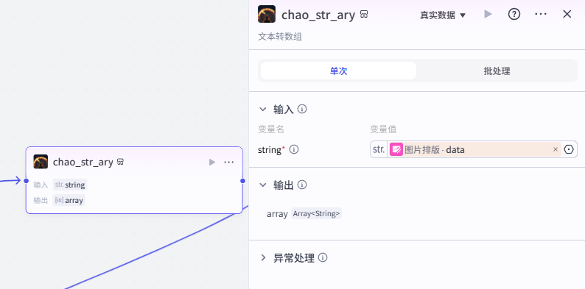Click the play icon on the canvas node
The image size is (585, 289).
212,162
